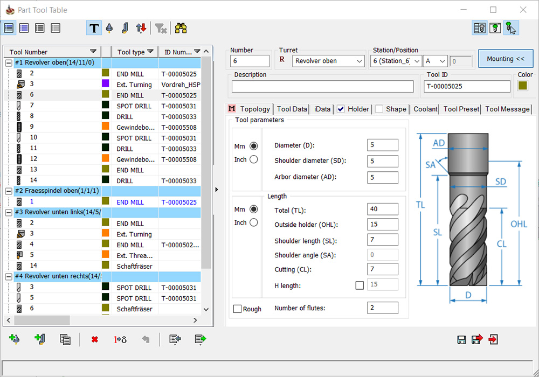The image size is (539, 377).
Task: Switch to the Coolant tab
Action: coord(425,109)
